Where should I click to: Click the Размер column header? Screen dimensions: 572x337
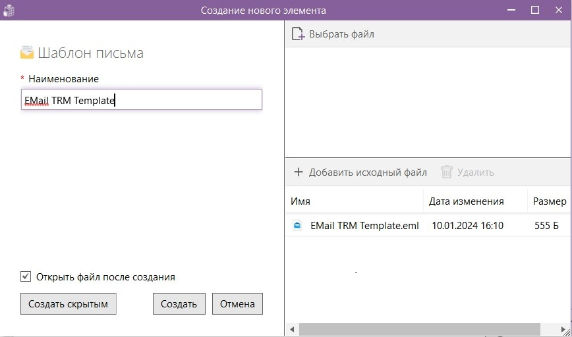coord(549,201)
